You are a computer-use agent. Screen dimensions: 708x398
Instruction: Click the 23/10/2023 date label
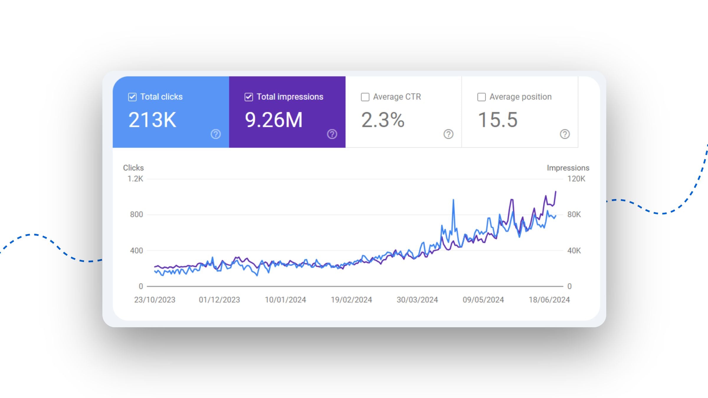[155, 300]
